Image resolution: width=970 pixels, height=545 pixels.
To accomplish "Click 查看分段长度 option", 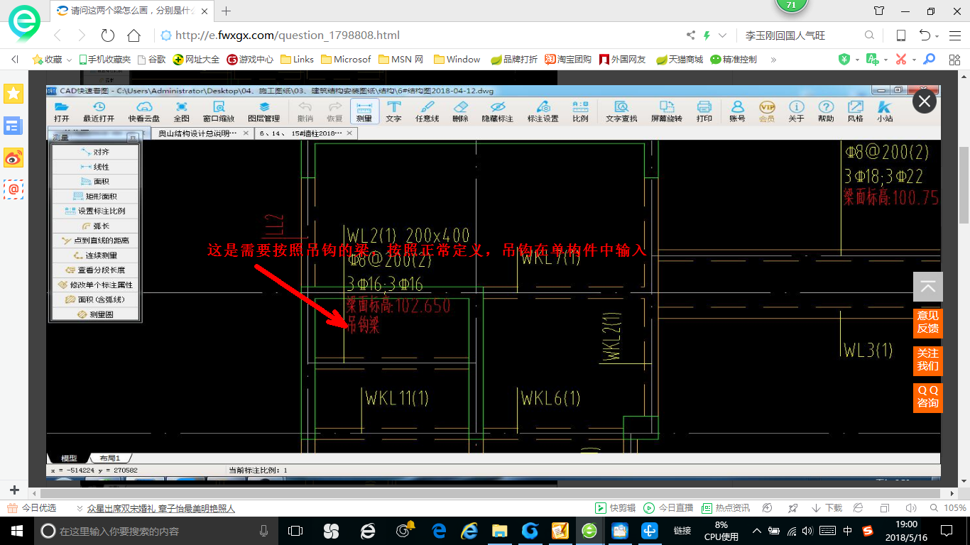I will tap(94, 270).
